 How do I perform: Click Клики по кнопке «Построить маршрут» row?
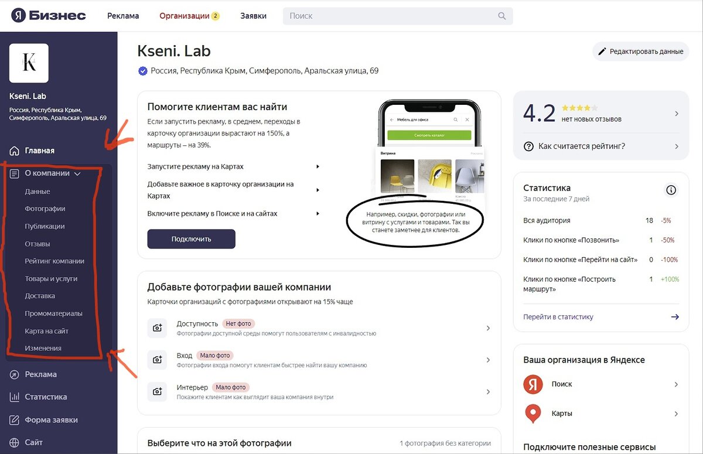coord(601,284)
